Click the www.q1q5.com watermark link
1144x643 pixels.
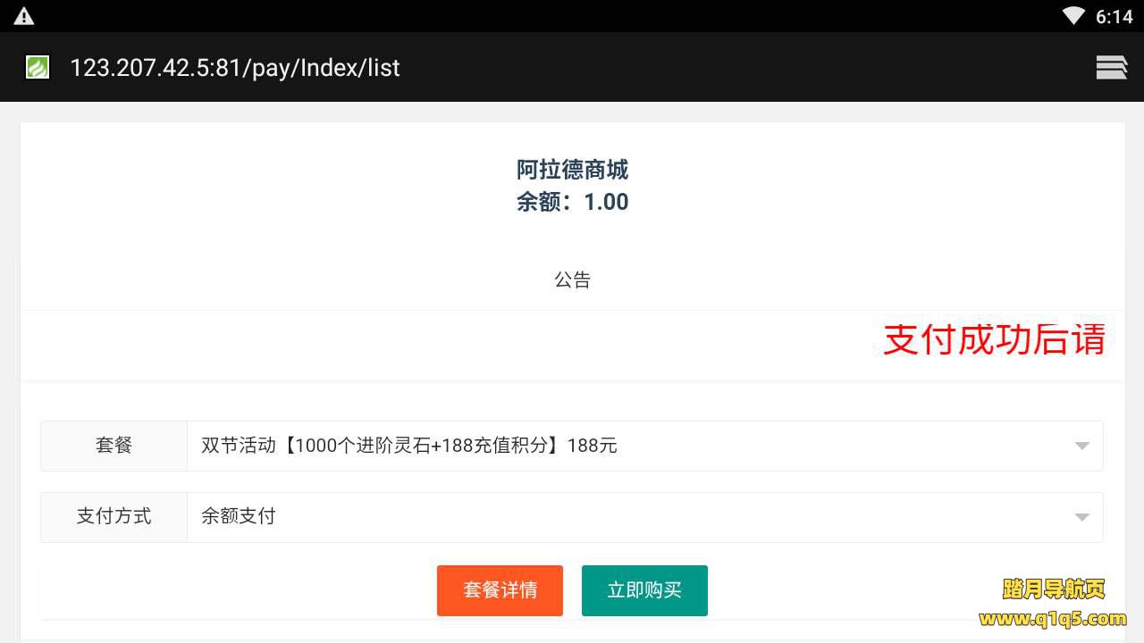pos(1053,619)
